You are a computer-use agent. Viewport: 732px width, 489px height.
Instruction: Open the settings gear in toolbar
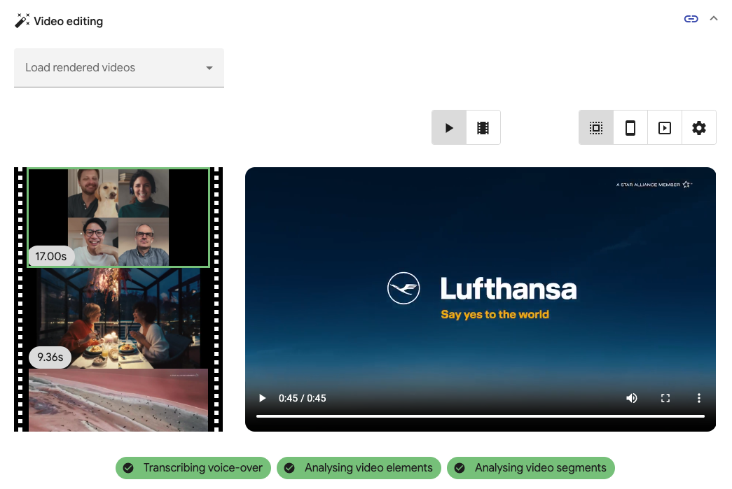(699, 128)
